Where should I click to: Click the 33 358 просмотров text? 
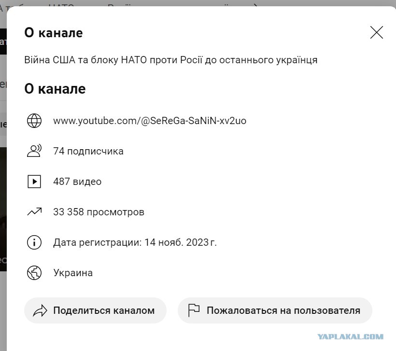point(99,212)
